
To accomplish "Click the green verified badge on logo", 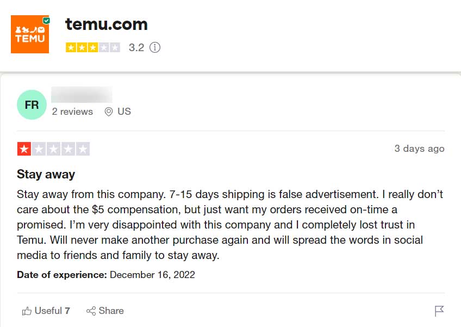I will (46, 21).
